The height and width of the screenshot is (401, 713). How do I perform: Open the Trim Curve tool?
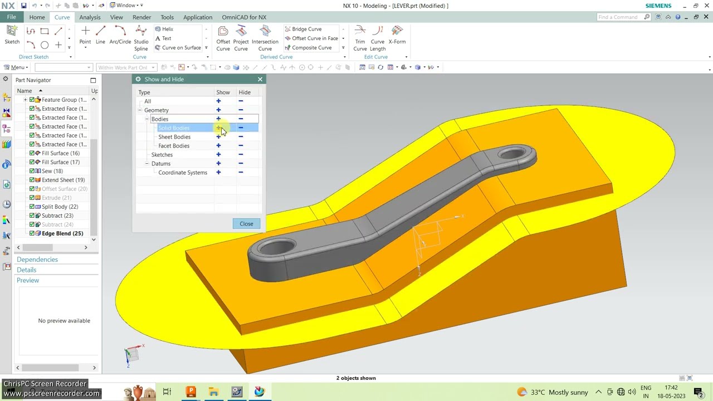click(x=360, y=38)
